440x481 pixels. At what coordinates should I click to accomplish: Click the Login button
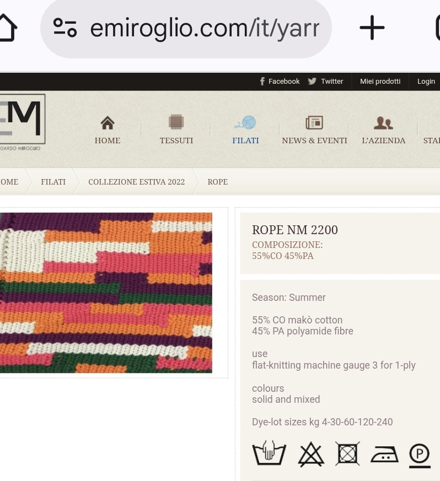[426, 81]
